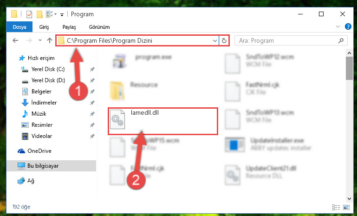Expand the address bar history dropdown
The width and height of the screenshot is (357, 216).
pos(214,40)
